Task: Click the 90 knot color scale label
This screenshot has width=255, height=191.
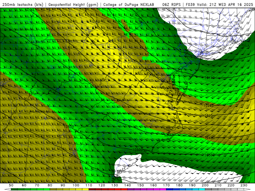Action: 63,185
